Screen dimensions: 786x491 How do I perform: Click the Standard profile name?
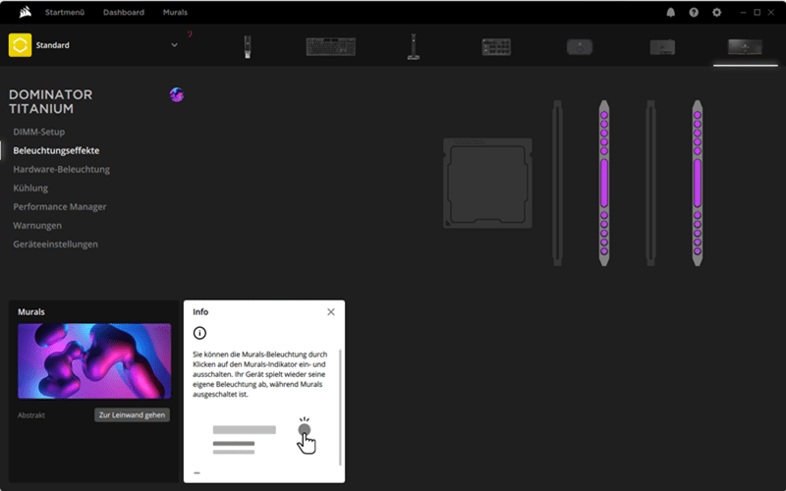click(53, 45)
